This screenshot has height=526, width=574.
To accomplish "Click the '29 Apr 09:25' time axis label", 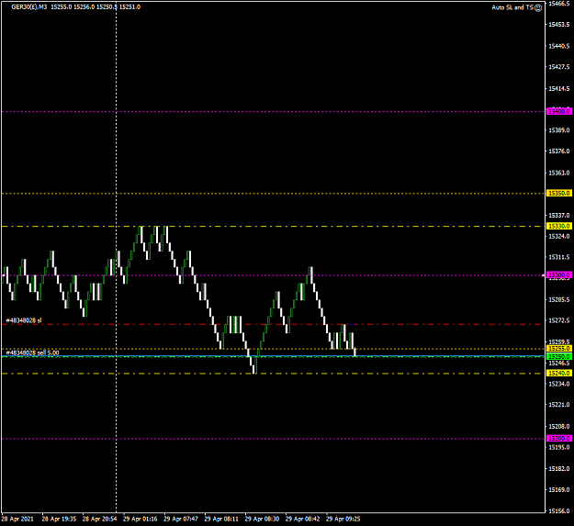I will tap(343, 519).
